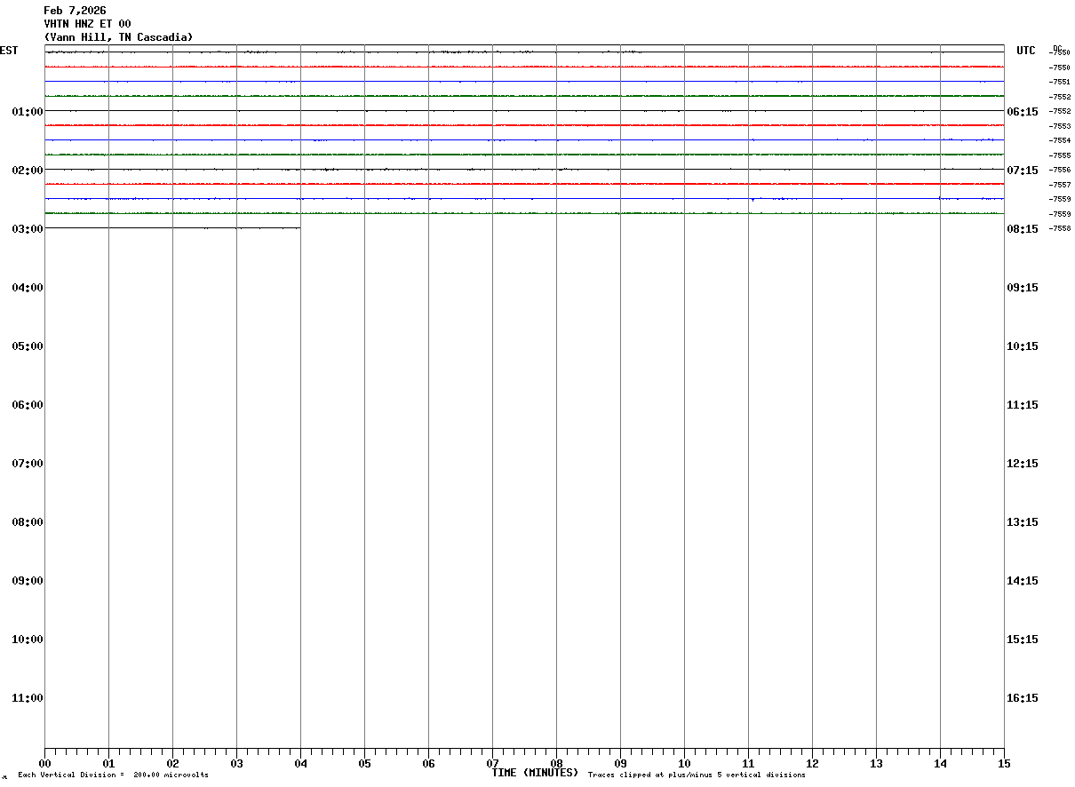This screenshot has width=1075, height=787.
Task: Click the Feb 7,2026 date header
Action: [75, 11]
